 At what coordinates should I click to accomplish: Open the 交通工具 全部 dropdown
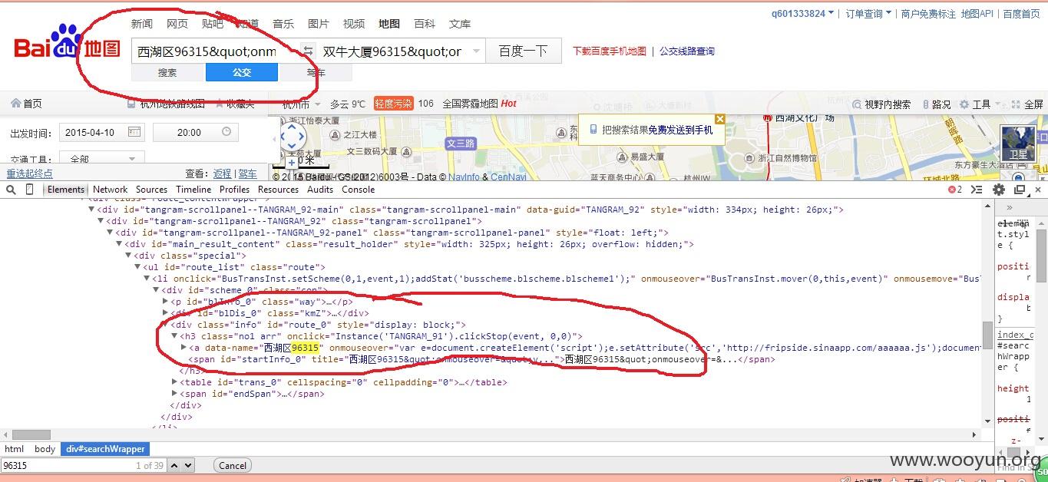(101, 159)
